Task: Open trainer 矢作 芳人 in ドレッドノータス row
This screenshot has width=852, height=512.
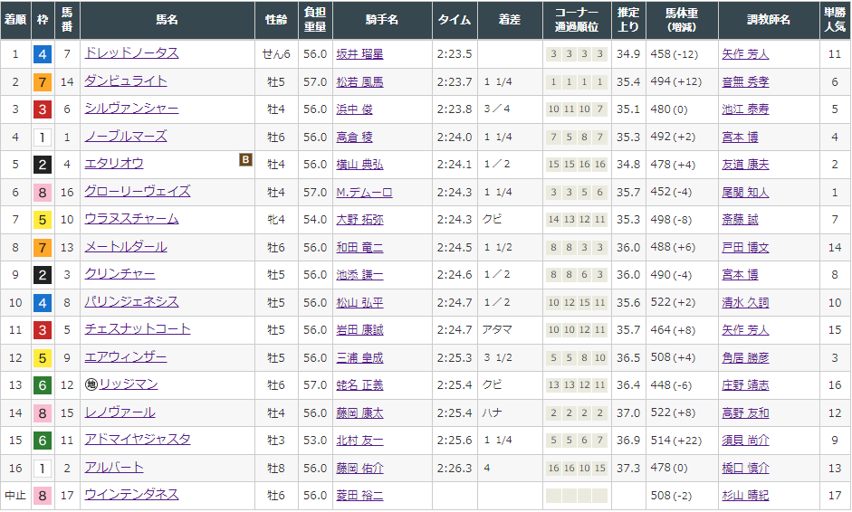Action: point(745,54)
